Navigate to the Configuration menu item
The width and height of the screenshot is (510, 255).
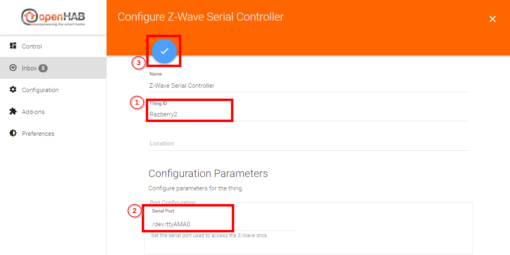(x=40, y=89)
